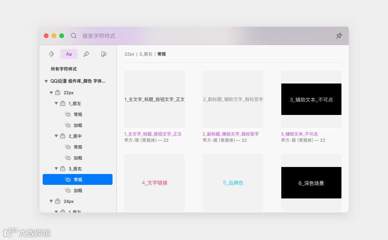Click the 2_副标题_辅助文字_弱标签字 purple link
Image resolution: width=388 pixels, height=240 pixels.
(x=230, y=134)
